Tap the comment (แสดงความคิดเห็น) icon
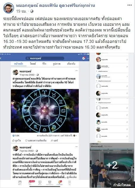Viewport: 135px width, 188px height. click(26, 140)
